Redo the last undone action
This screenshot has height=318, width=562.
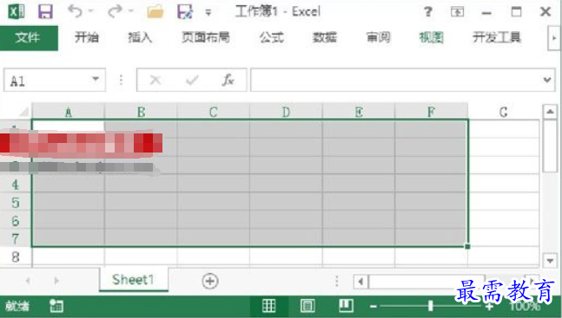(x=115, y=11)
